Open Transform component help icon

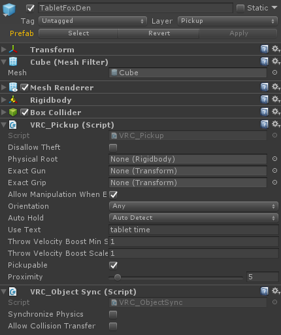264,49
